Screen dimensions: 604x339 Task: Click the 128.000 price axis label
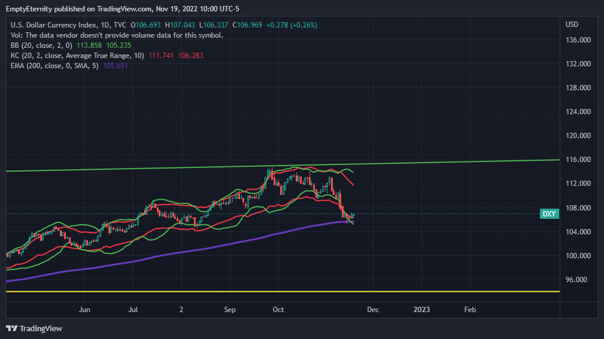(578, 88)
